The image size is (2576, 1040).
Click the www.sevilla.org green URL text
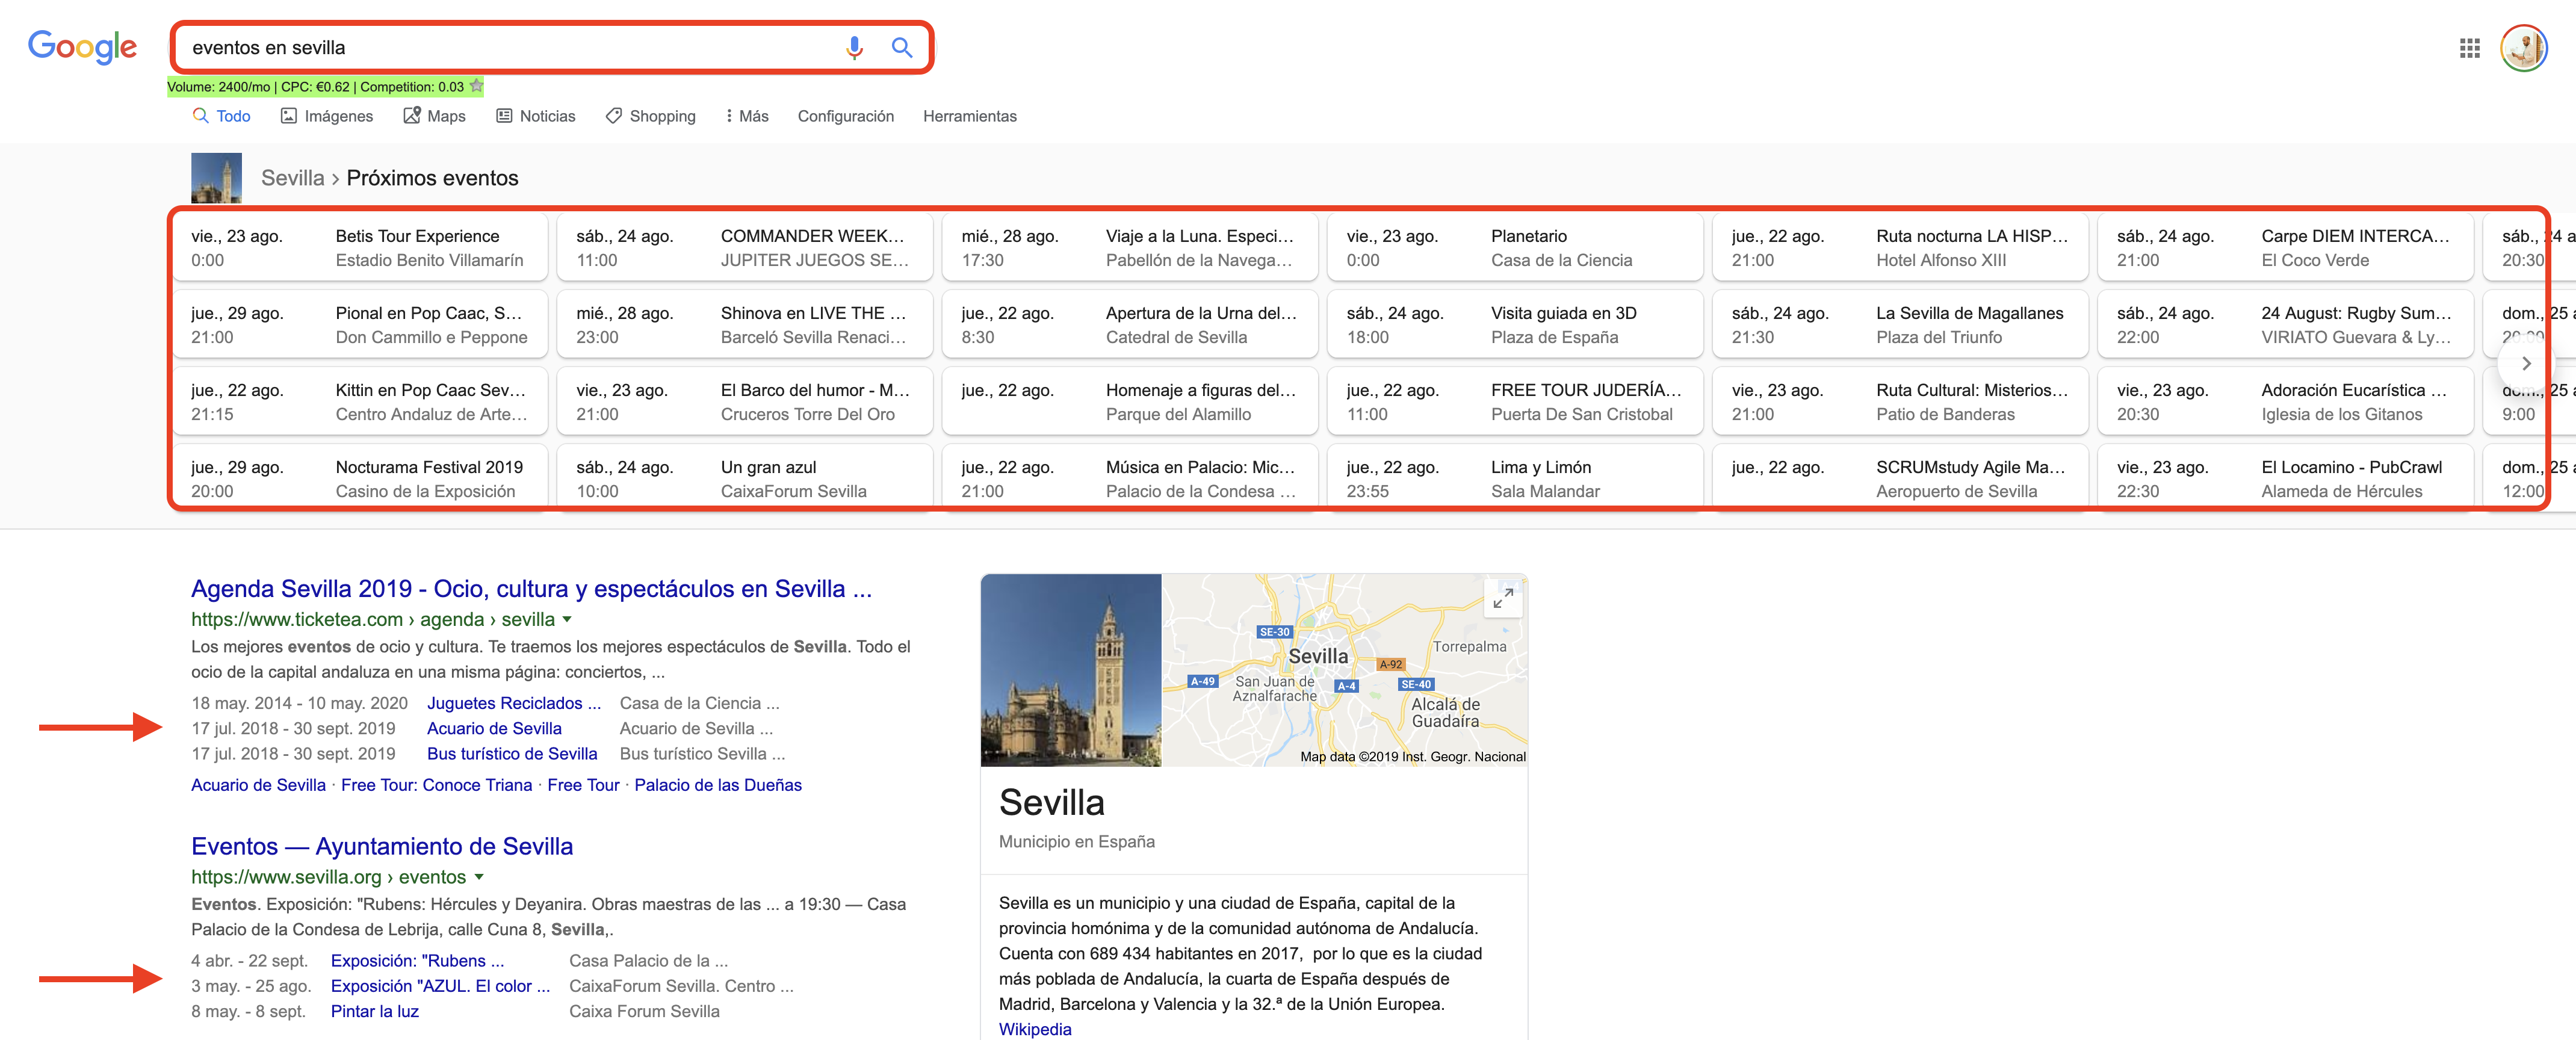click(x=328, y=877)
